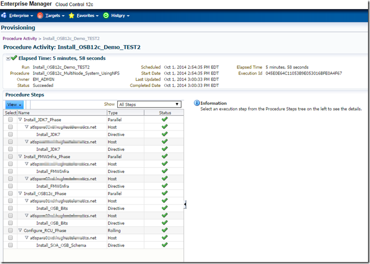Click the Install_OSB12c_MultiNode_System_UsingNFS procedure name
Viewport: 370px width, 264px height.
[76, 73]
